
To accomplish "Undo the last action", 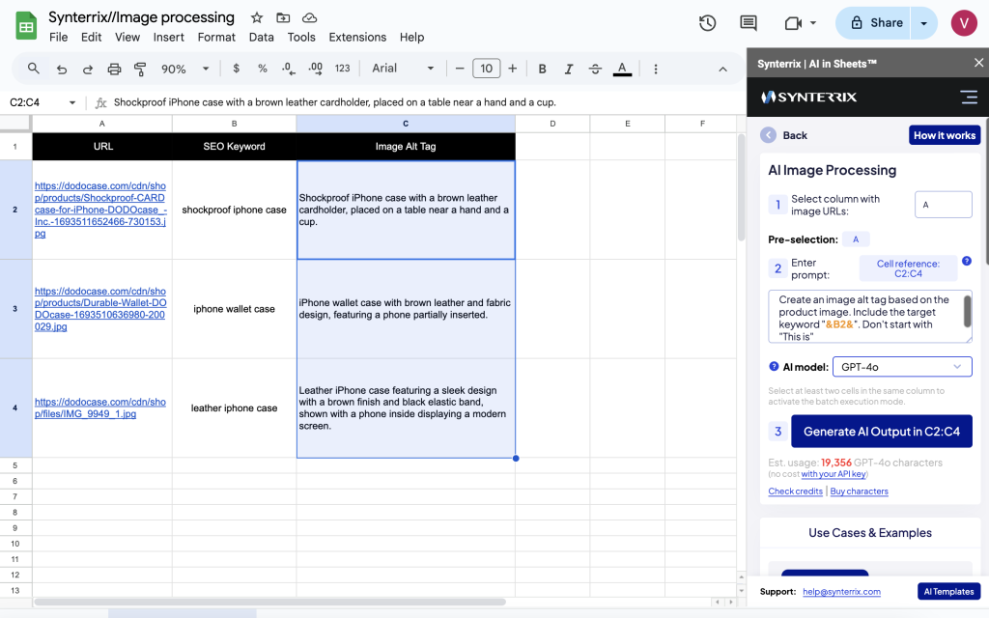I will pos(61,69).
